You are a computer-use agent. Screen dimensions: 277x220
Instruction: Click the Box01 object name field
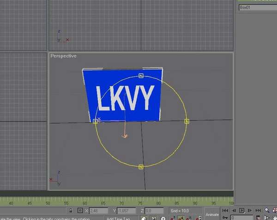pos(257,7)
